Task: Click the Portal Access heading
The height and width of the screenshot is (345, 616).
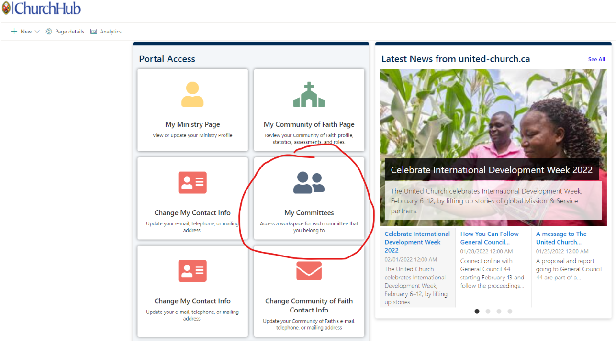Action: (167, 59)
